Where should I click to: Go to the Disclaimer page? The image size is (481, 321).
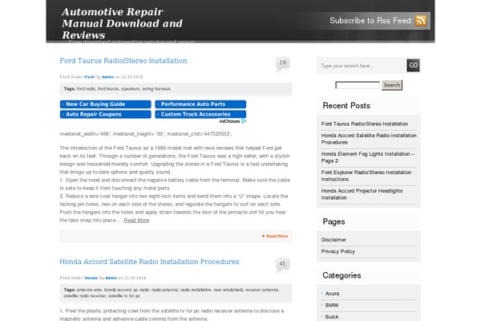point(334,239)
